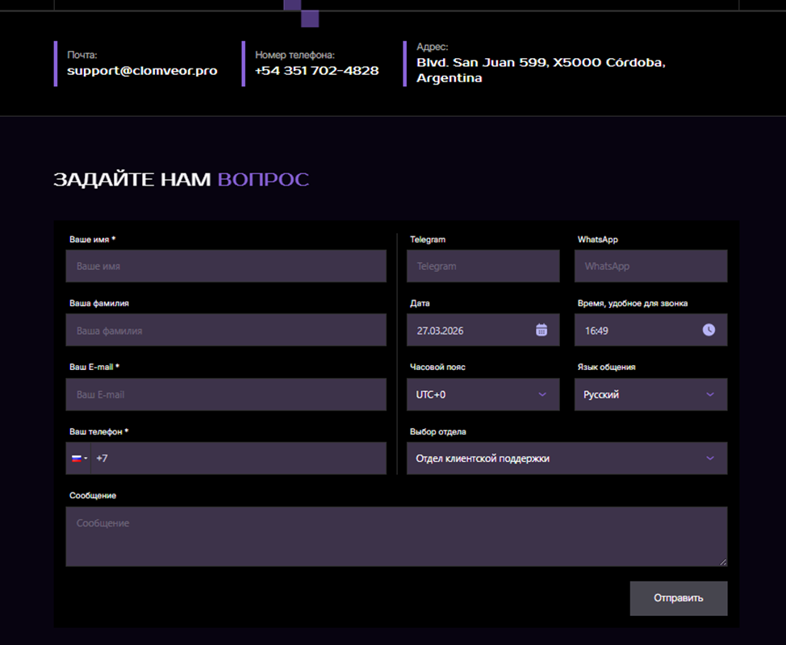Click the date value 27.03.2026

[441, 331]
